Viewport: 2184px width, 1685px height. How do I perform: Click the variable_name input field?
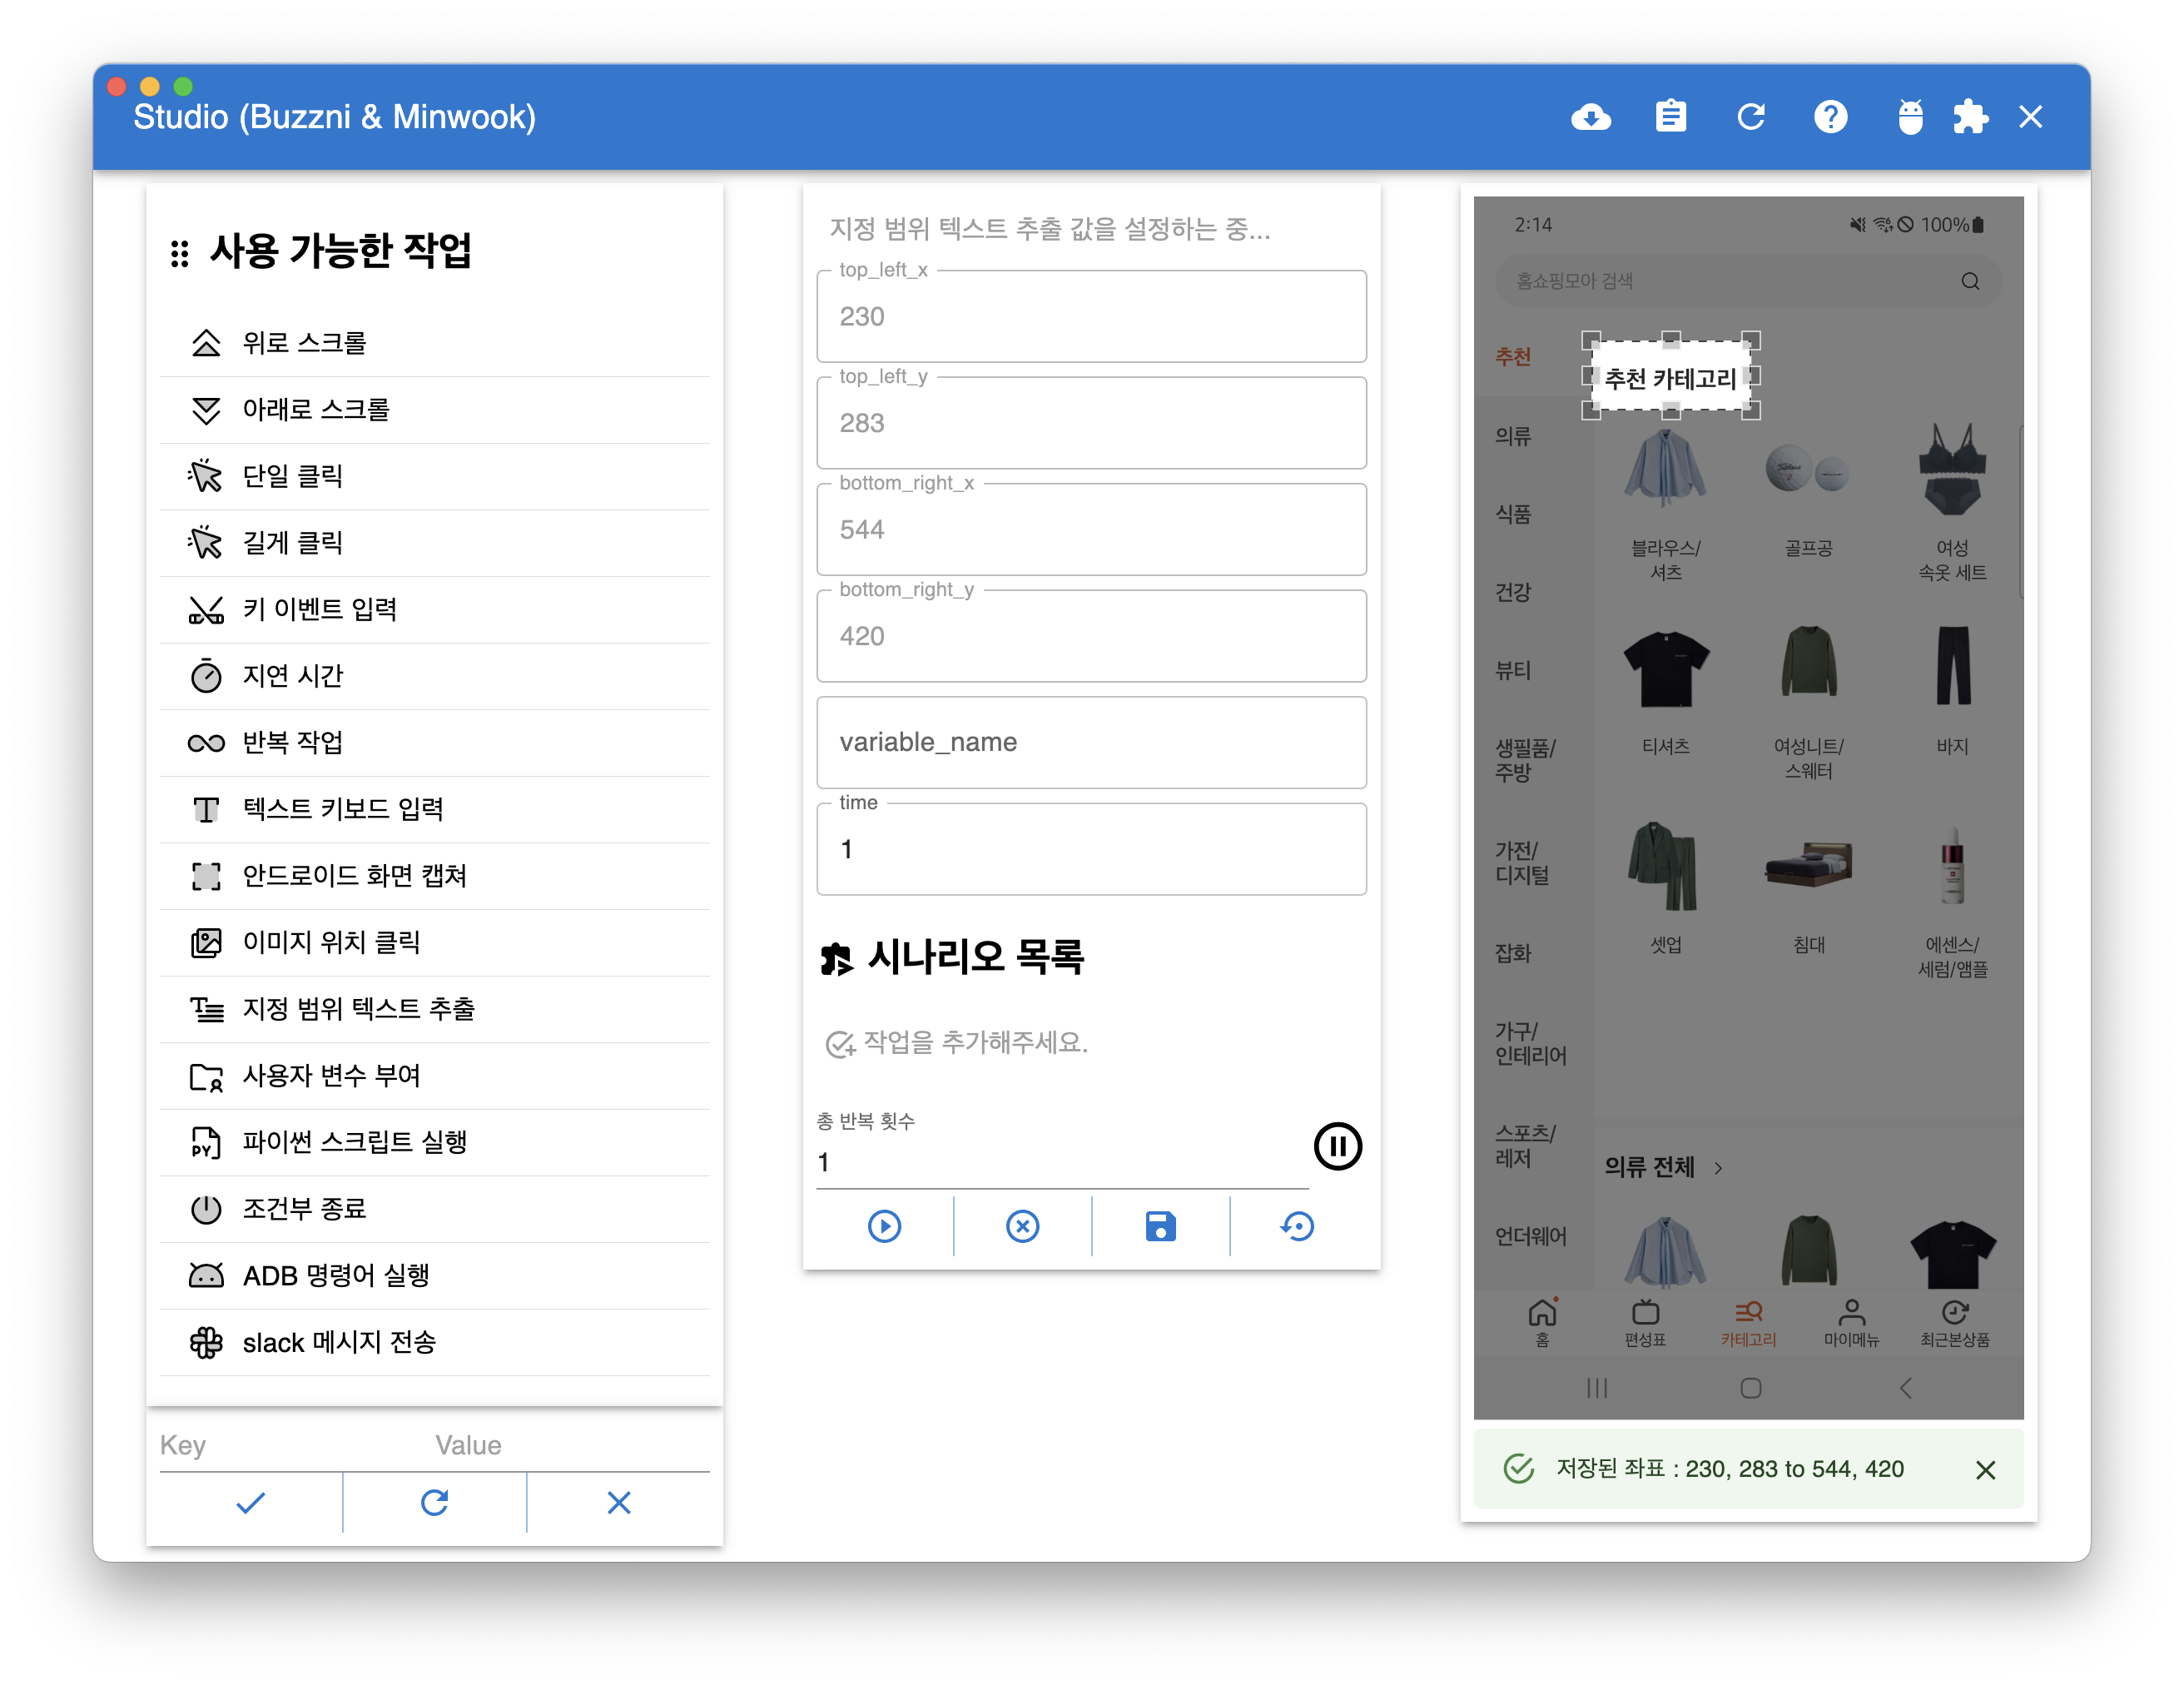coord(1091,742)
